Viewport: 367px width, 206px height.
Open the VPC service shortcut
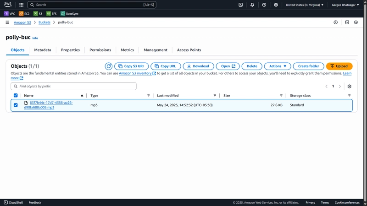pyautogui.click(x=9, y=14)
